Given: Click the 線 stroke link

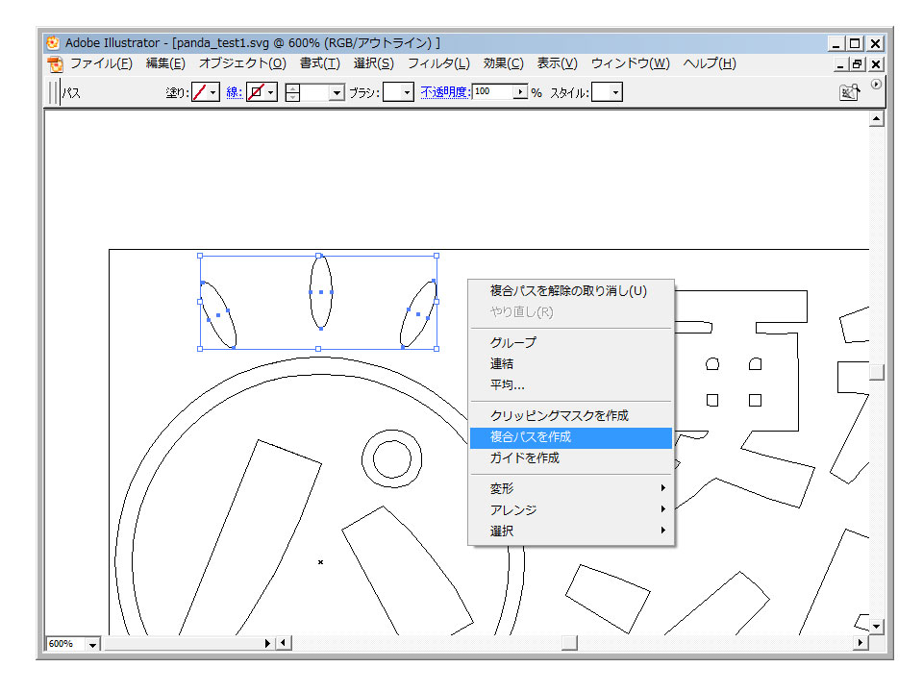Looking at the screenshot, I should click(235, 92).
